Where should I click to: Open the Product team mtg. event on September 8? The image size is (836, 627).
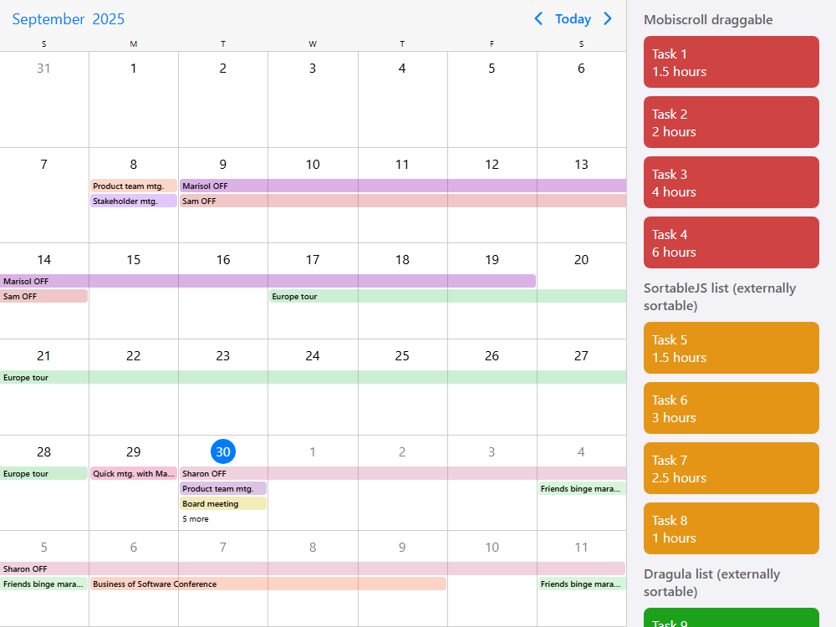(x=133, y=186)
